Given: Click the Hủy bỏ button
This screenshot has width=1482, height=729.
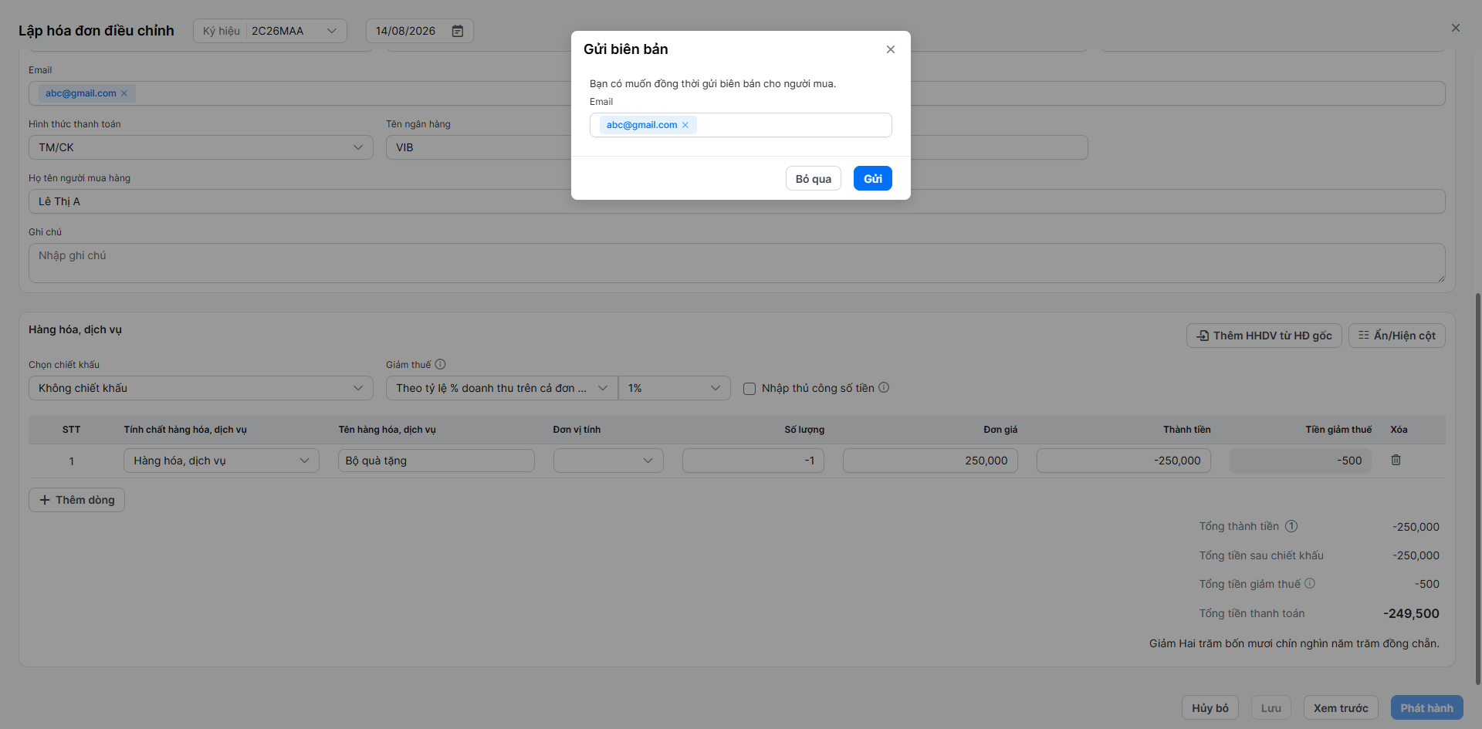Looking at the screenshot, I should (1210, 708).
